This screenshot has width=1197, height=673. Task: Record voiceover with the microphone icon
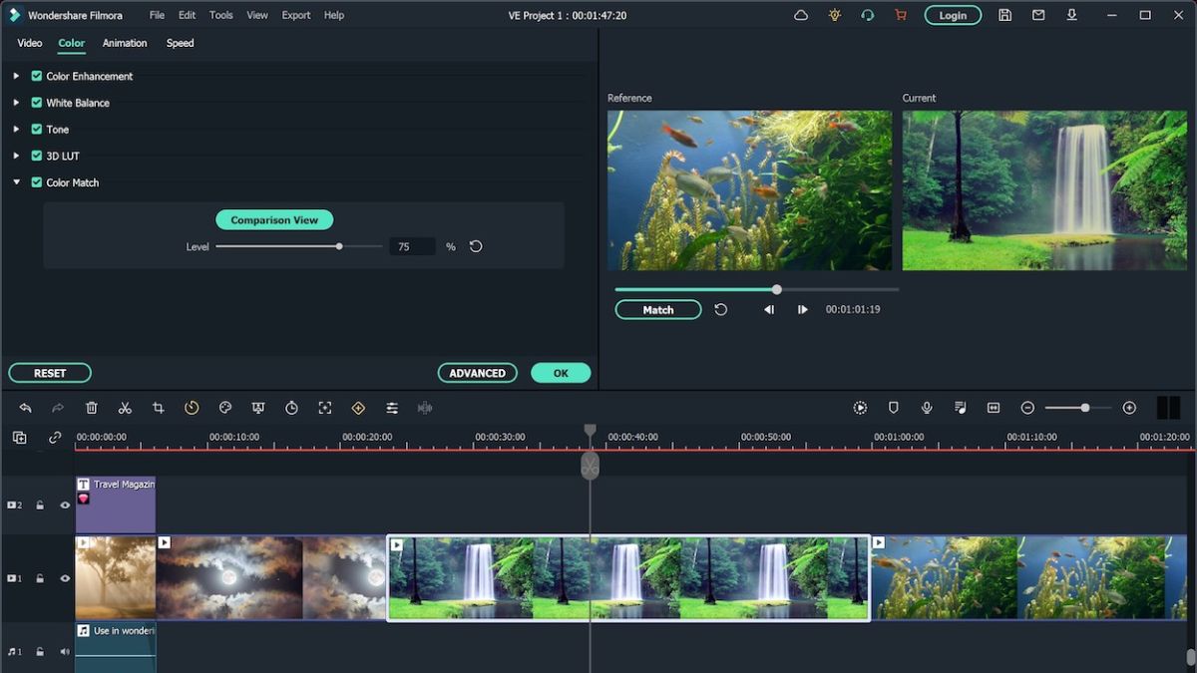927,408
